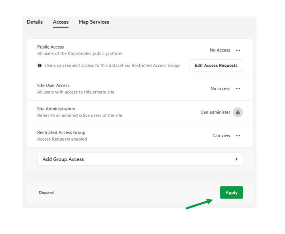The image size is (285, 234).
Task: Click the 'Site User Access' row title
Action: (53, 85)
